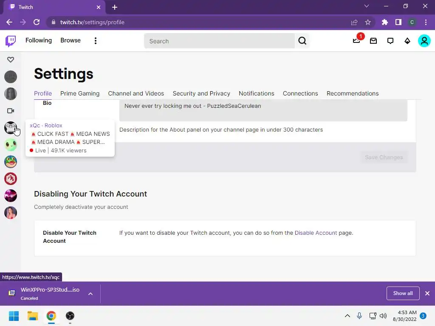Open the second gray hooded avatar channel
Image resolution: width=435 pixels, height=326 pixels.
tap(11, 94)
